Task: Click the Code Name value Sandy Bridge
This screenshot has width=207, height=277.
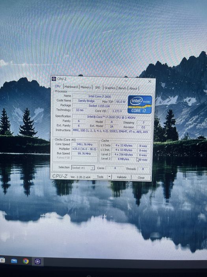Action: click(x=86, y=101)
